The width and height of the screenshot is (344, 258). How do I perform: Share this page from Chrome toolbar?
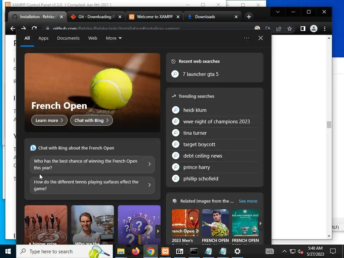pos(278,29)
